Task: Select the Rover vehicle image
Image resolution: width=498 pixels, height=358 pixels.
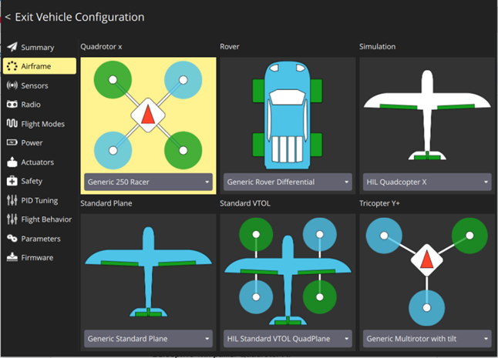Action: click(288, 115)
